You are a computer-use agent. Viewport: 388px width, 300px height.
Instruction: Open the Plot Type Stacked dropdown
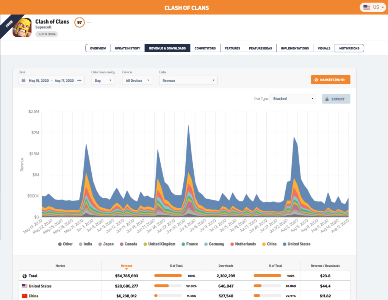tap(293, 99)
